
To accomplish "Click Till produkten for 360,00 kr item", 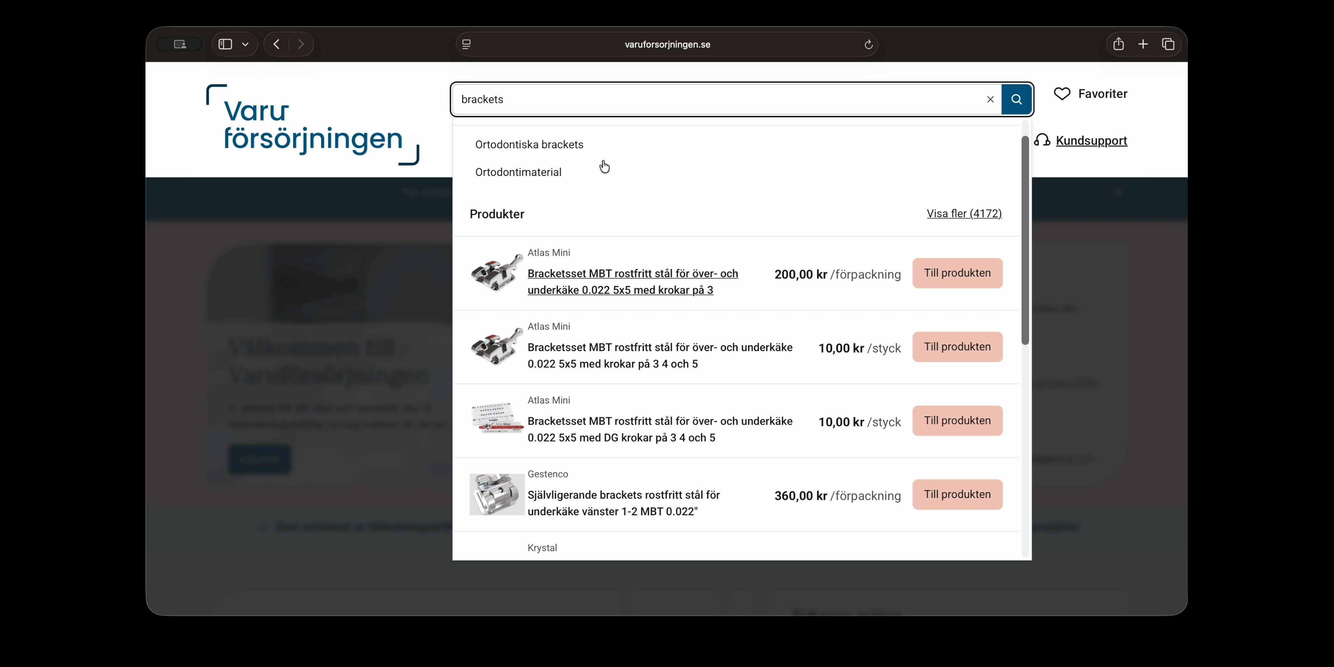I will pos(957,495).
